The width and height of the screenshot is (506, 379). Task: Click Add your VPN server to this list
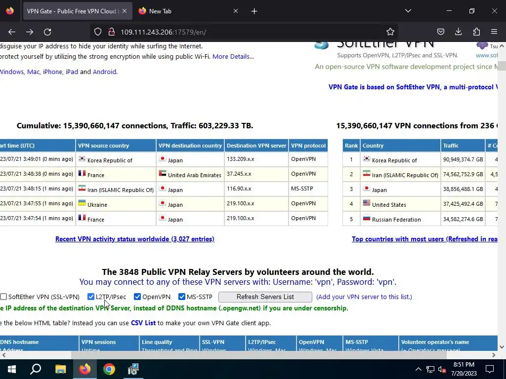pyautogui.click(x=364, y=297)
